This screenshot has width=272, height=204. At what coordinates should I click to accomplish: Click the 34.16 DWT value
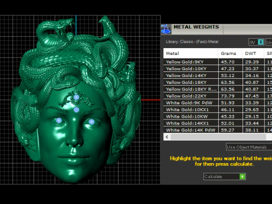click(252, 75)
